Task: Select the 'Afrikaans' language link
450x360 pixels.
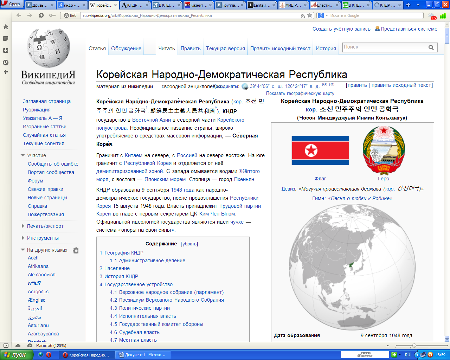Action: (38, 266)
